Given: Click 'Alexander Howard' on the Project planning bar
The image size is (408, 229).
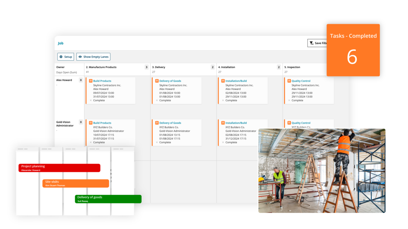Looking at the screenshot, I should pyautogui.click(x=31, y=170).
